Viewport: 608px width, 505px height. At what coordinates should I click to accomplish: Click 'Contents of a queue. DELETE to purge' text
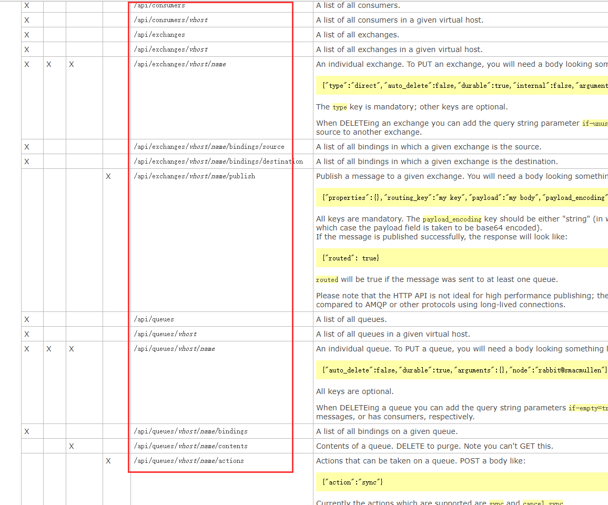click(x=434, y=447)
